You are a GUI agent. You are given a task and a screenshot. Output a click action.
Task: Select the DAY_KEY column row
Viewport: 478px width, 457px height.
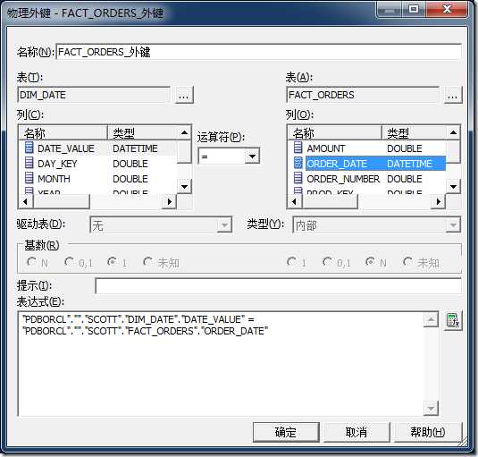point(97,164)
